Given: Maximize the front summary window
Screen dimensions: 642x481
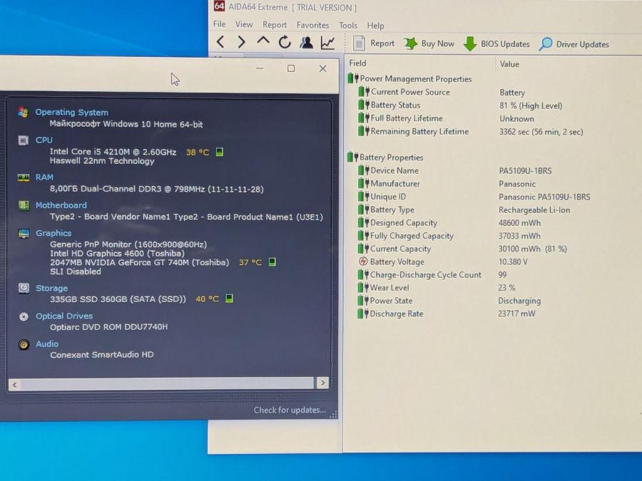Looking at the screenshot, I should coord(291,68).
